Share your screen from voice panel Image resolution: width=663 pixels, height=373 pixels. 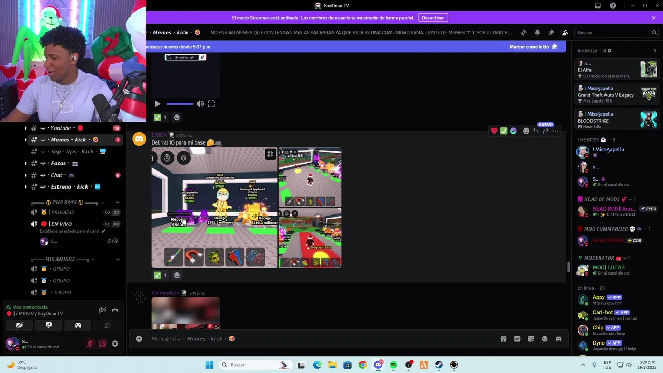(49, 325)
